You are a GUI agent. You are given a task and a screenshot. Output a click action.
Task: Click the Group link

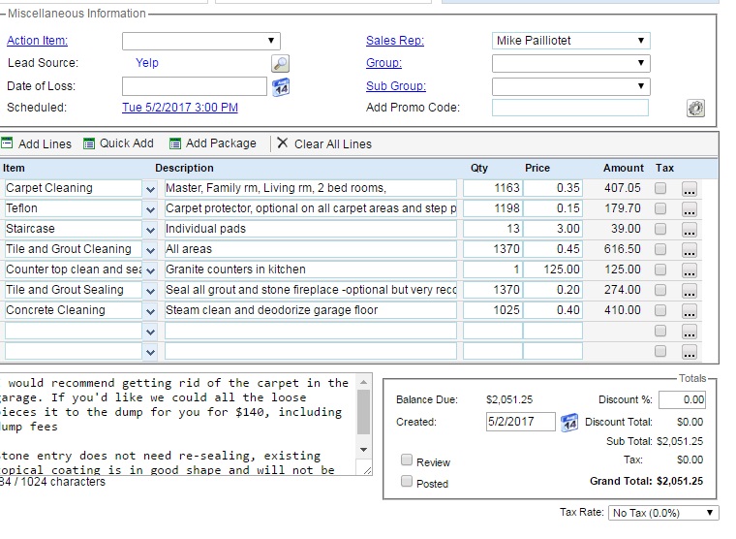coord(383,62)
